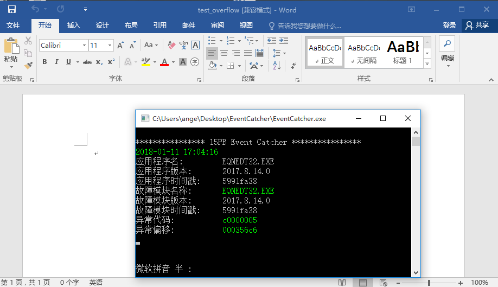Collapse the ribbon with the chevron

pyautogui.click(x=491, y=80)
